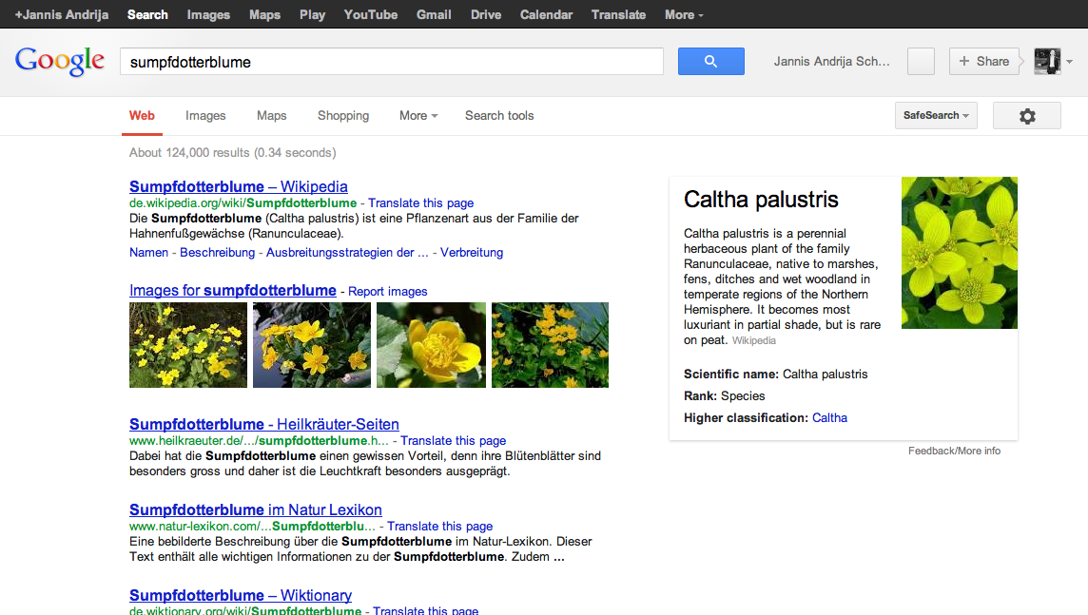The image size is (1088, 615).
Task: Switch to the Images results tab
Action: [205, 116]
